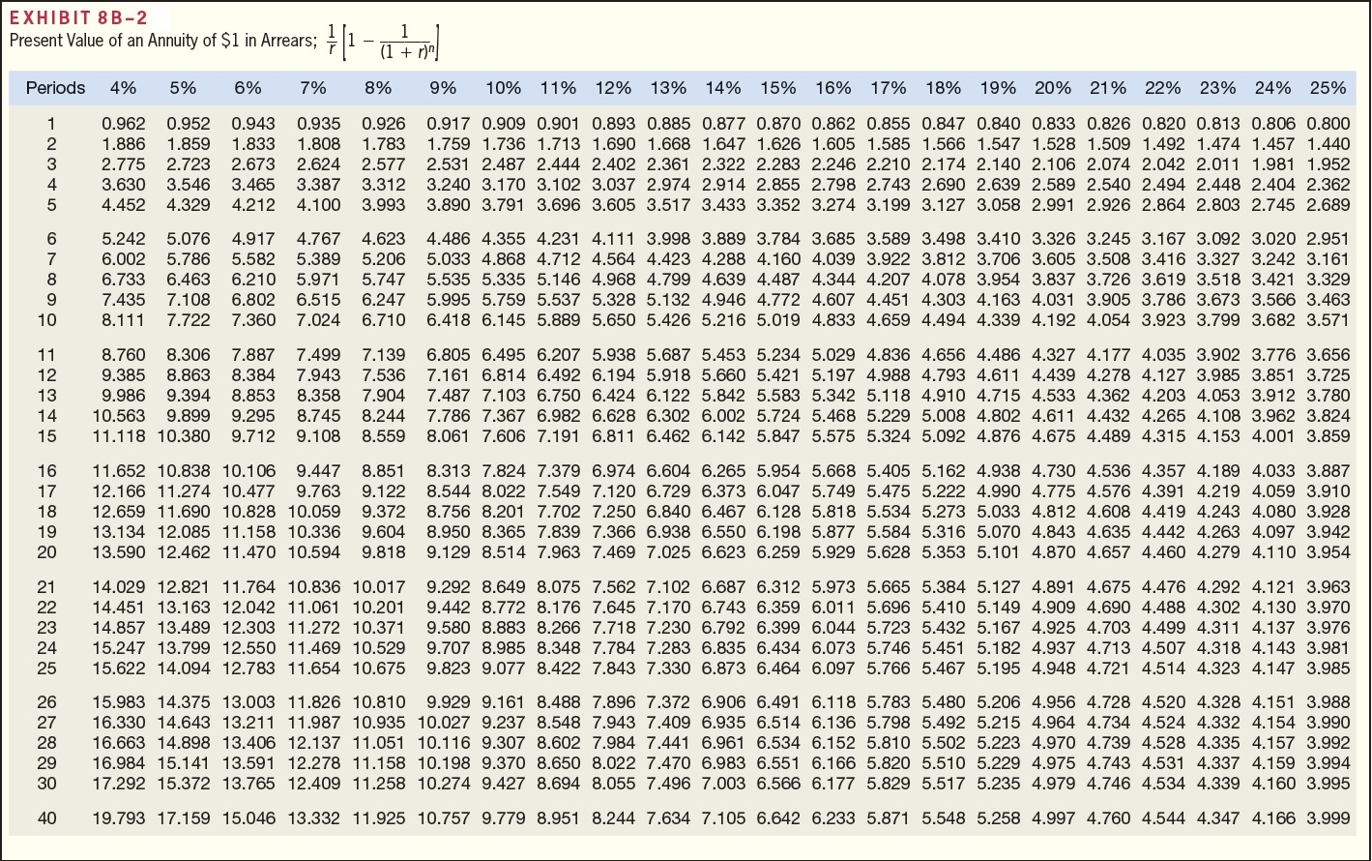
Task: Click the 20% column header
Action: click(1054, 88)
